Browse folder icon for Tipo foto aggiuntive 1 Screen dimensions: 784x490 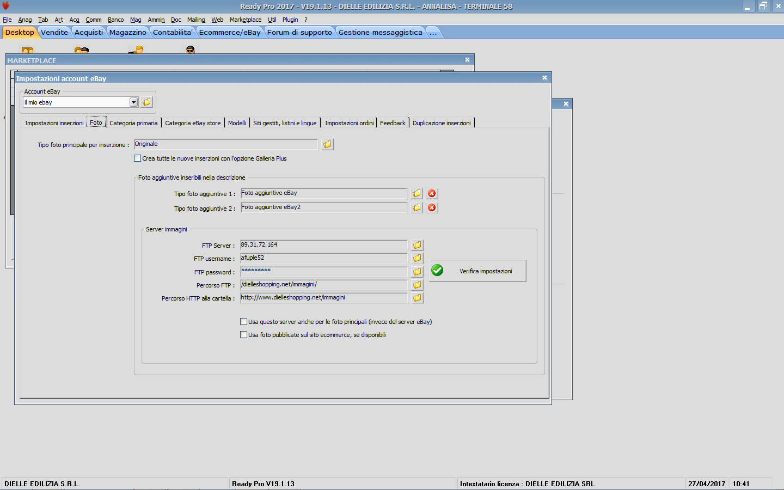[x=416, y=193]
